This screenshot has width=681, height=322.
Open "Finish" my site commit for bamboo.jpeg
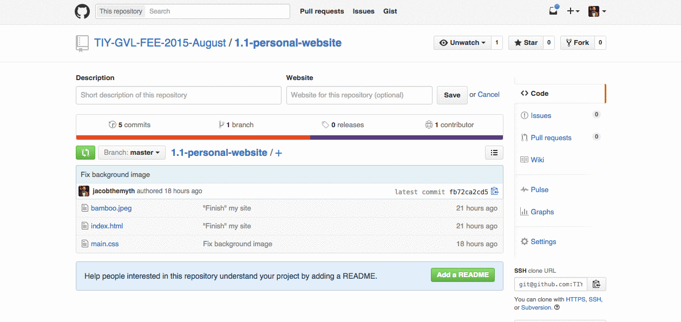[x=227, y=208]
